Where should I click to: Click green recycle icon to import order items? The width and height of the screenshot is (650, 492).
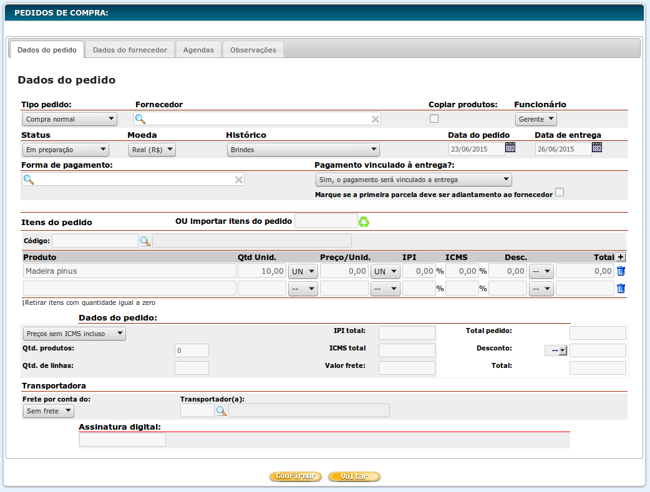[364, 221]
